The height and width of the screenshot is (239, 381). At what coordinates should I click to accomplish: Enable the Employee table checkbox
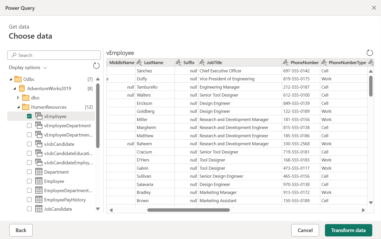pos(29,181)
